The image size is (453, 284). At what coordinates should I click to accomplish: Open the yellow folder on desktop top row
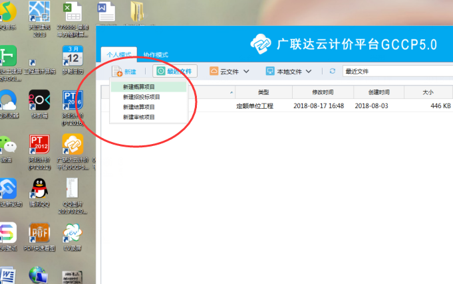pyautogui.click(x=137, y=11)
